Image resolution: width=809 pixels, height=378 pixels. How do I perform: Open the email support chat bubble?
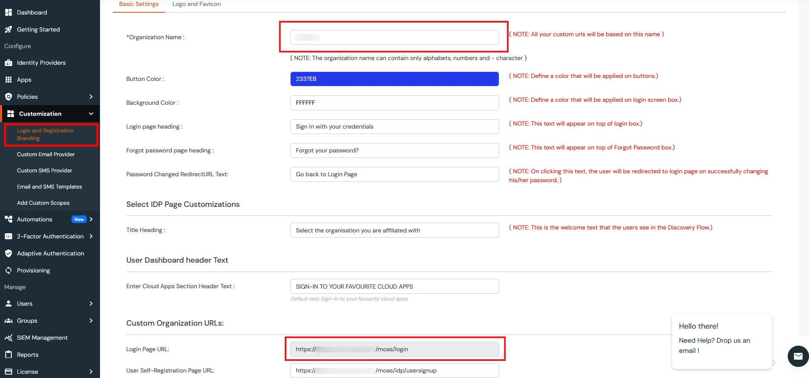798,356
